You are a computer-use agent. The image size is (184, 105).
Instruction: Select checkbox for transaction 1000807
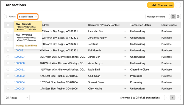[x=8, y=57]
